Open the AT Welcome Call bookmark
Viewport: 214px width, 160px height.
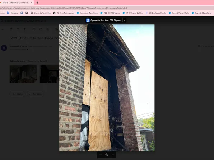(133, 13)
